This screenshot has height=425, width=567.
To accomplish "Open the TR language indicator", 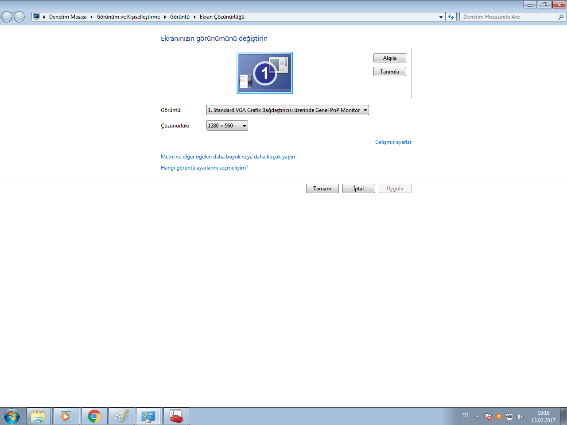I will point(465,415).
